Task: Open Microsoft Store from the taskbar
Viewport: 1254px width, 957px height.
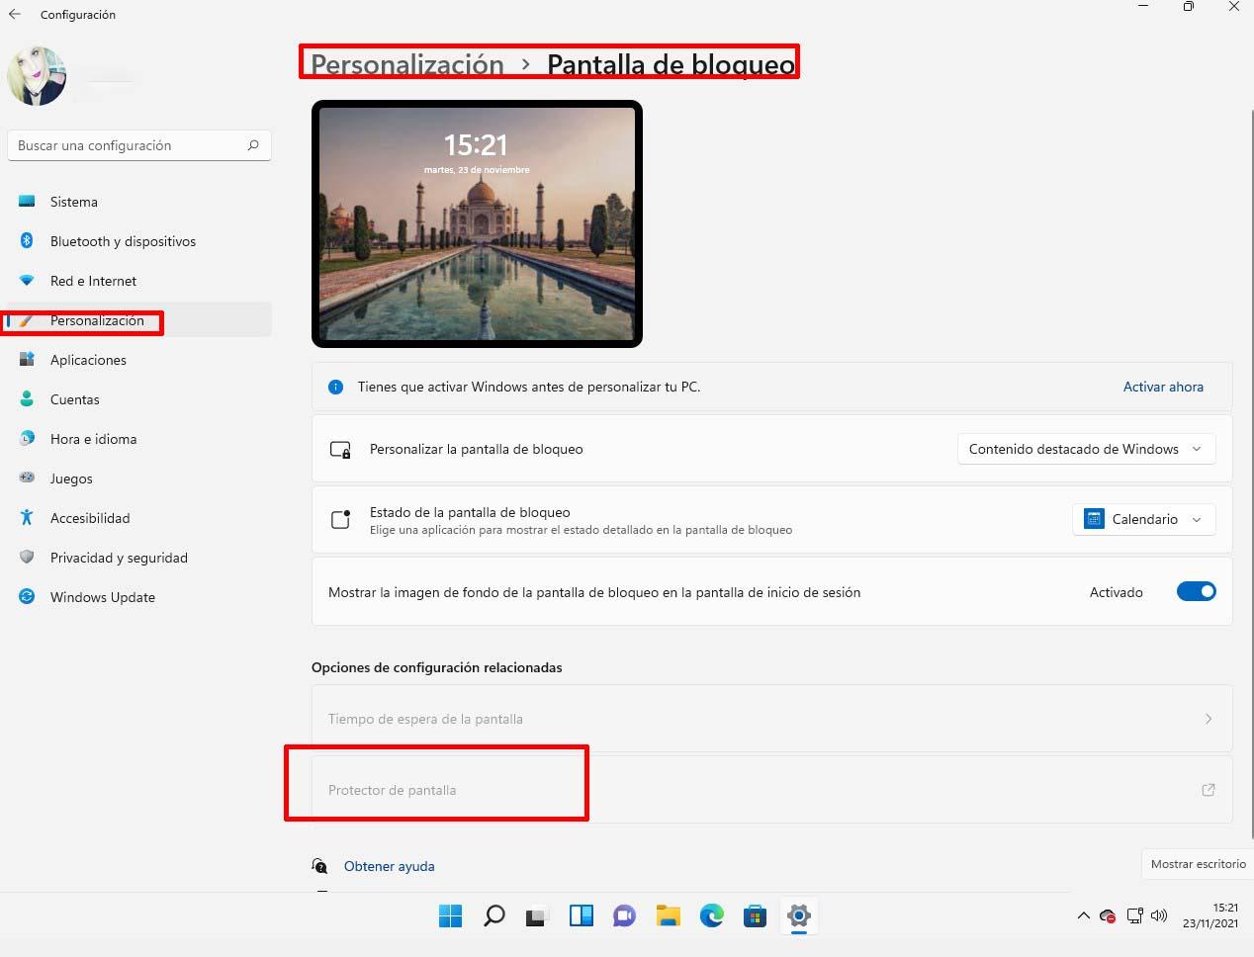Action: tap(755, 915)
